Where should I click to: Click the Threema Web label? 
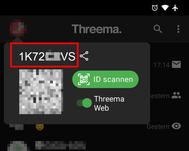pos(109,103)
